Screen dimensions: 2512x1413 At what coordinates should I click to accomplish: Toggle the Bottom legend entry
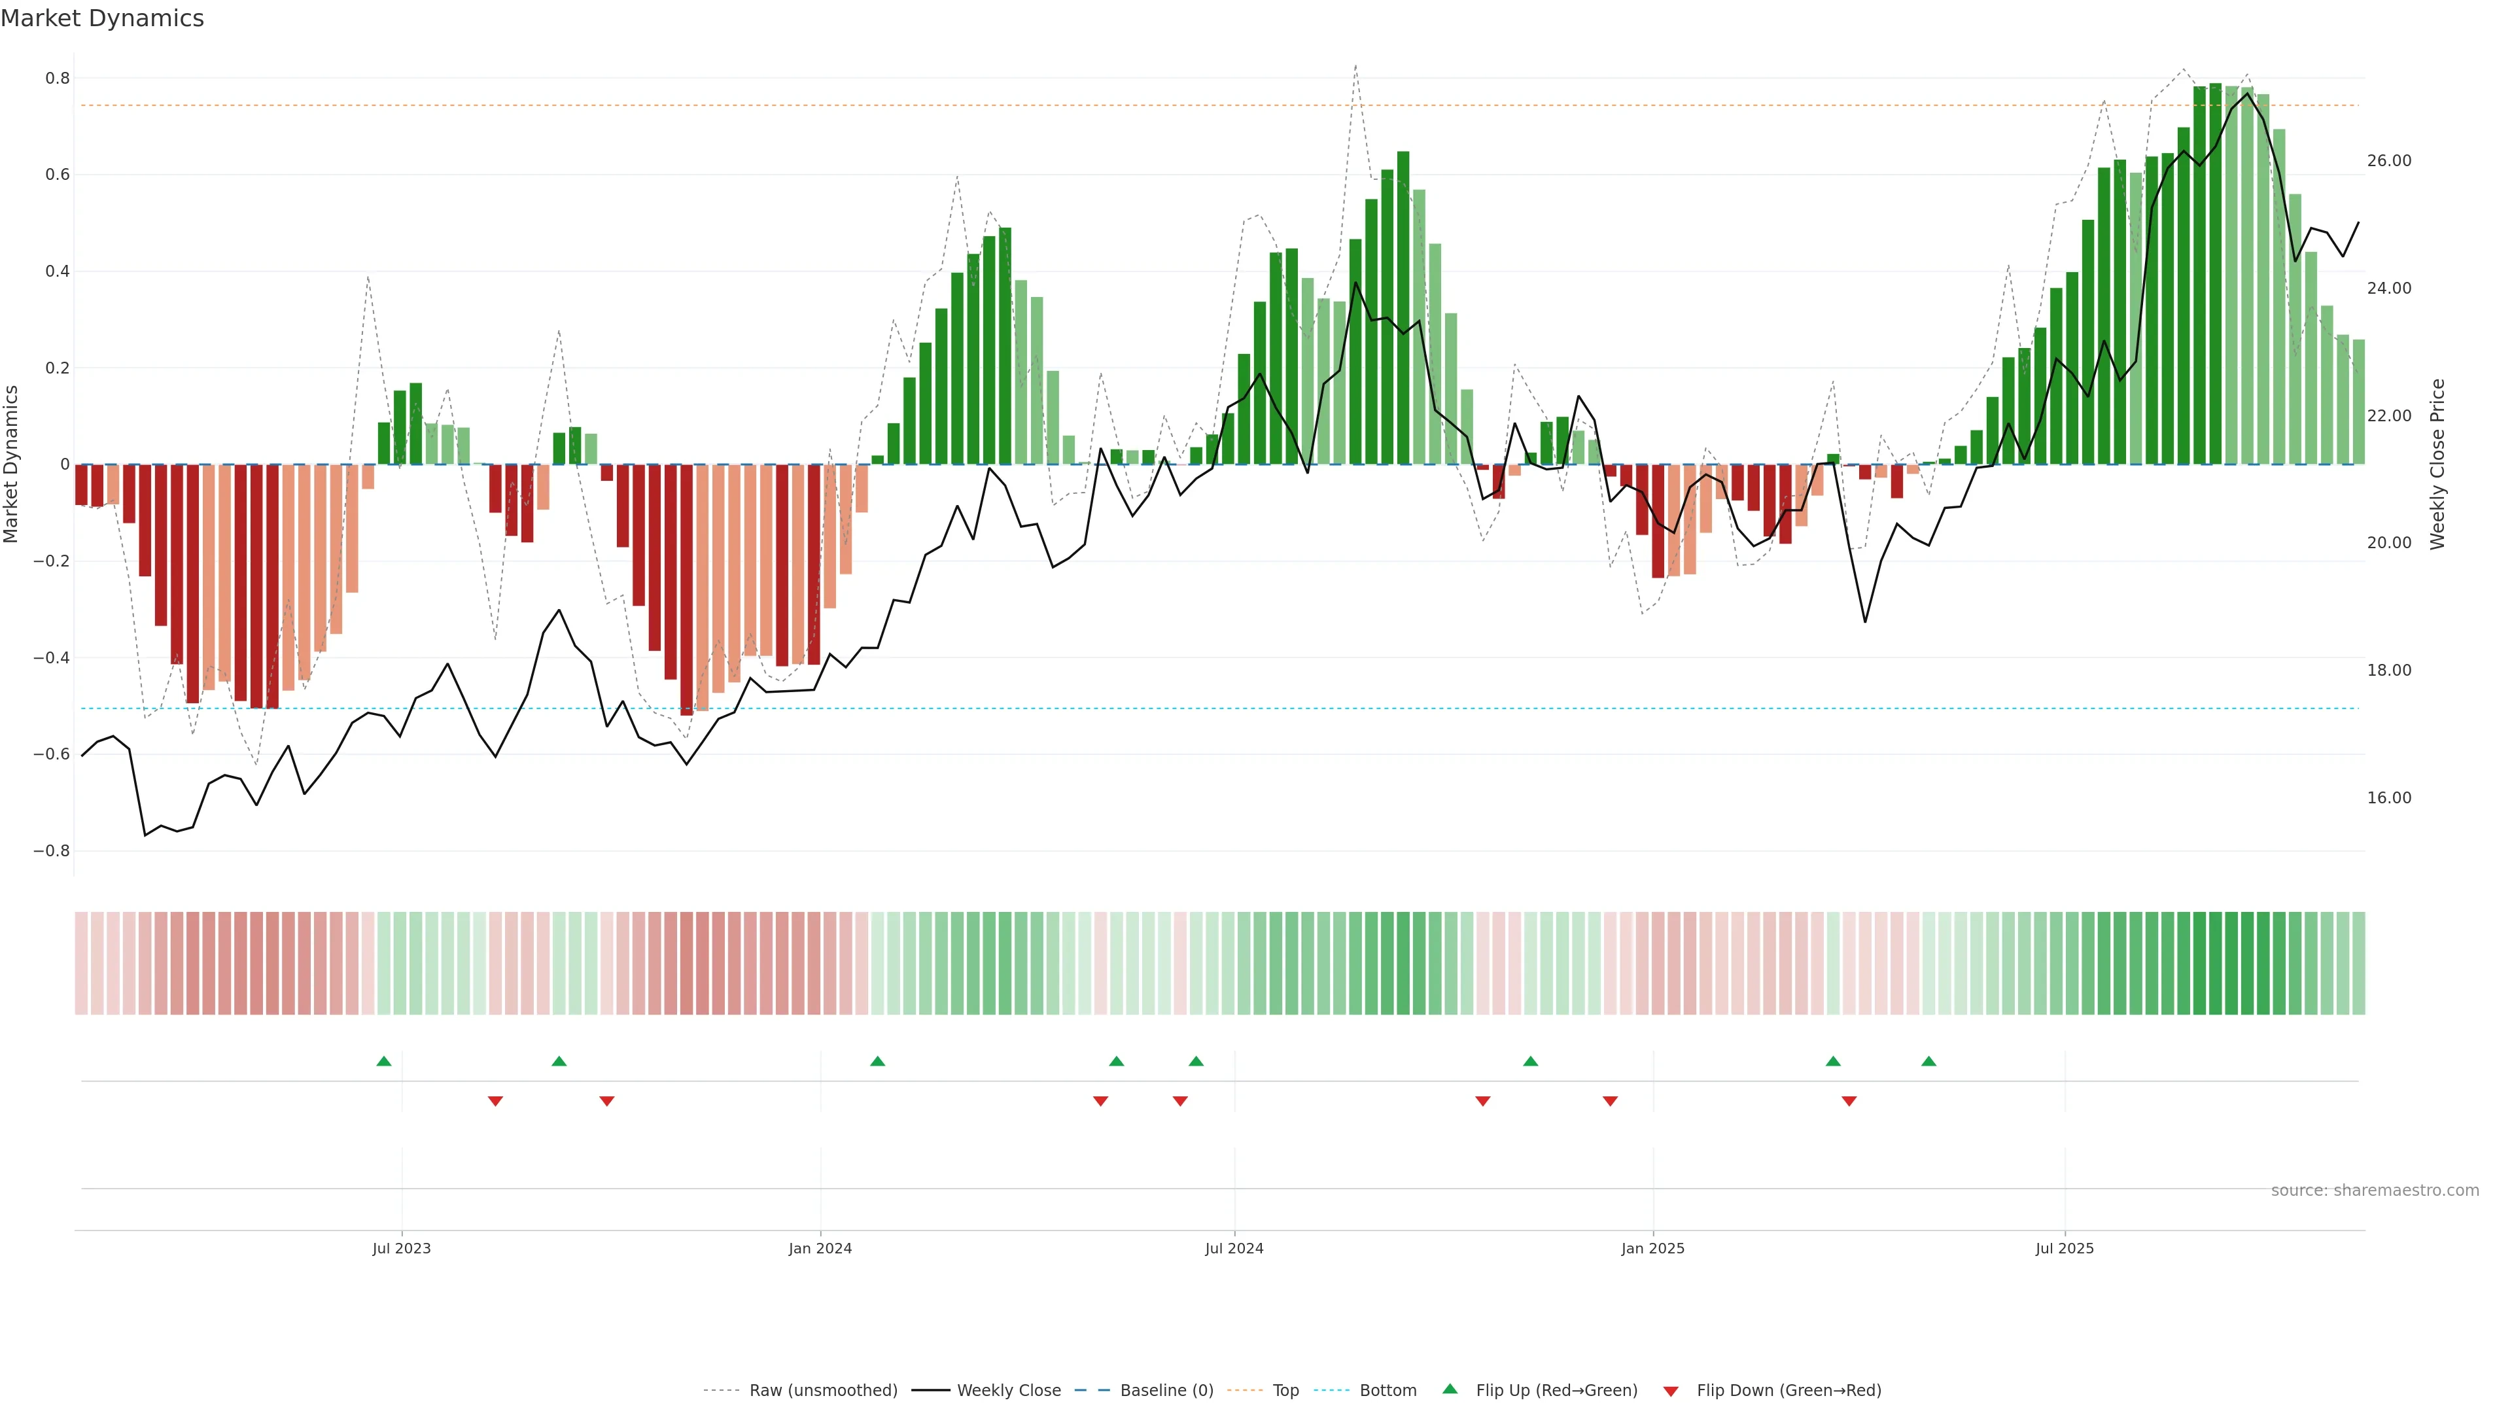click(1387, 1389)
